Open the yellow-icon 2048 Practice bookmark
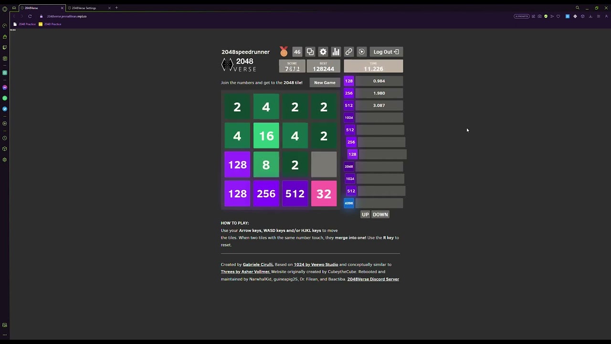 pyautogui.click(x=50, y=24)
